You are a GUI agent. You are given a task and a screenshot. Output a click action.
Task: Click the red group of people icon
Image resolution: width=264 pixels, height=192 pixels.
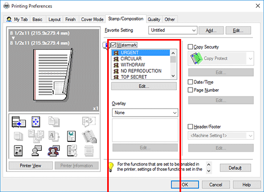click(x=54, y=151)
